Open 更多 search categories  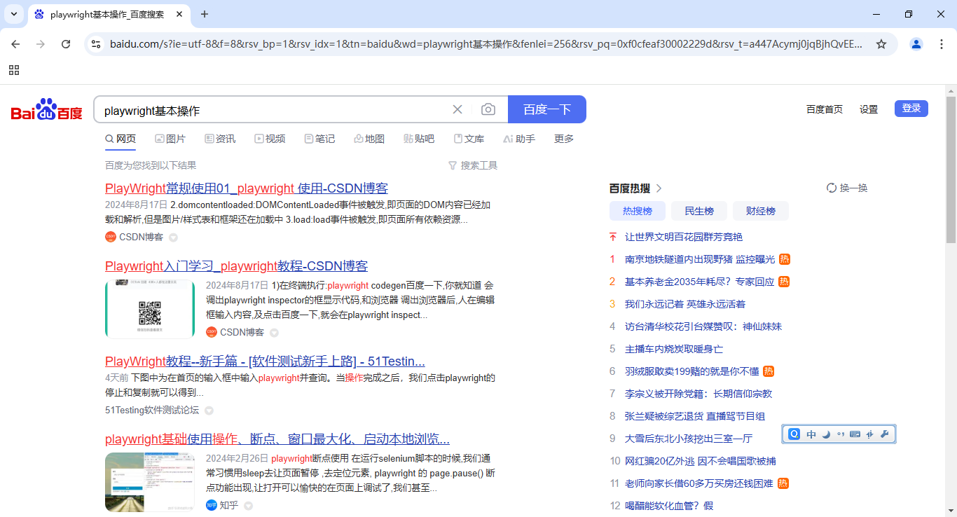click(564, 139)
